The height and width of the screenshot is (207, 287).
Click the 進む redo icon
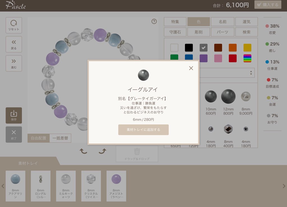13,63
